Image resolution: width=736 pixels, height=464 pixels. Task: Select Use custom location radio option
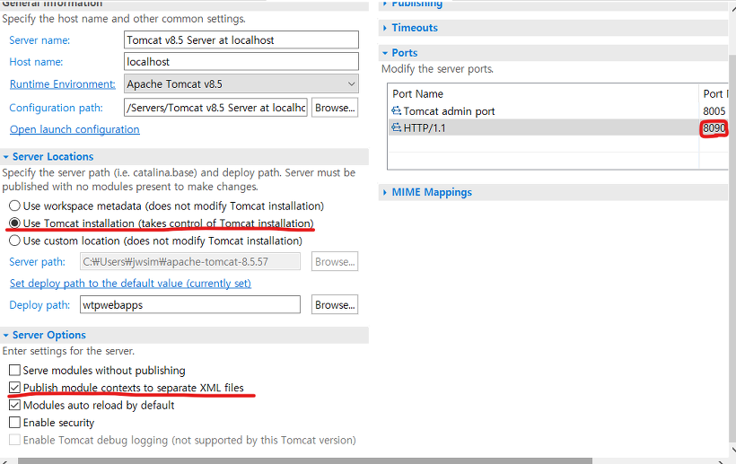(14, 241)
